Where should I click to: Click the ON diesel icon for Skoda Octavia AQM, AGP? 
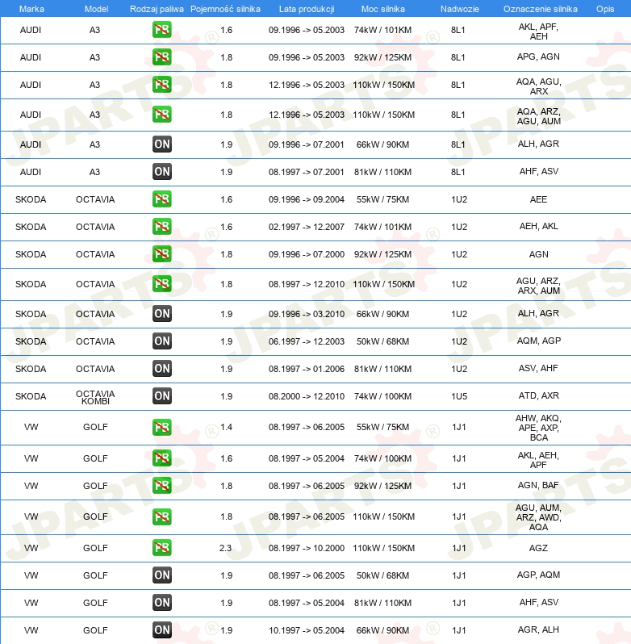coord(161,341)
